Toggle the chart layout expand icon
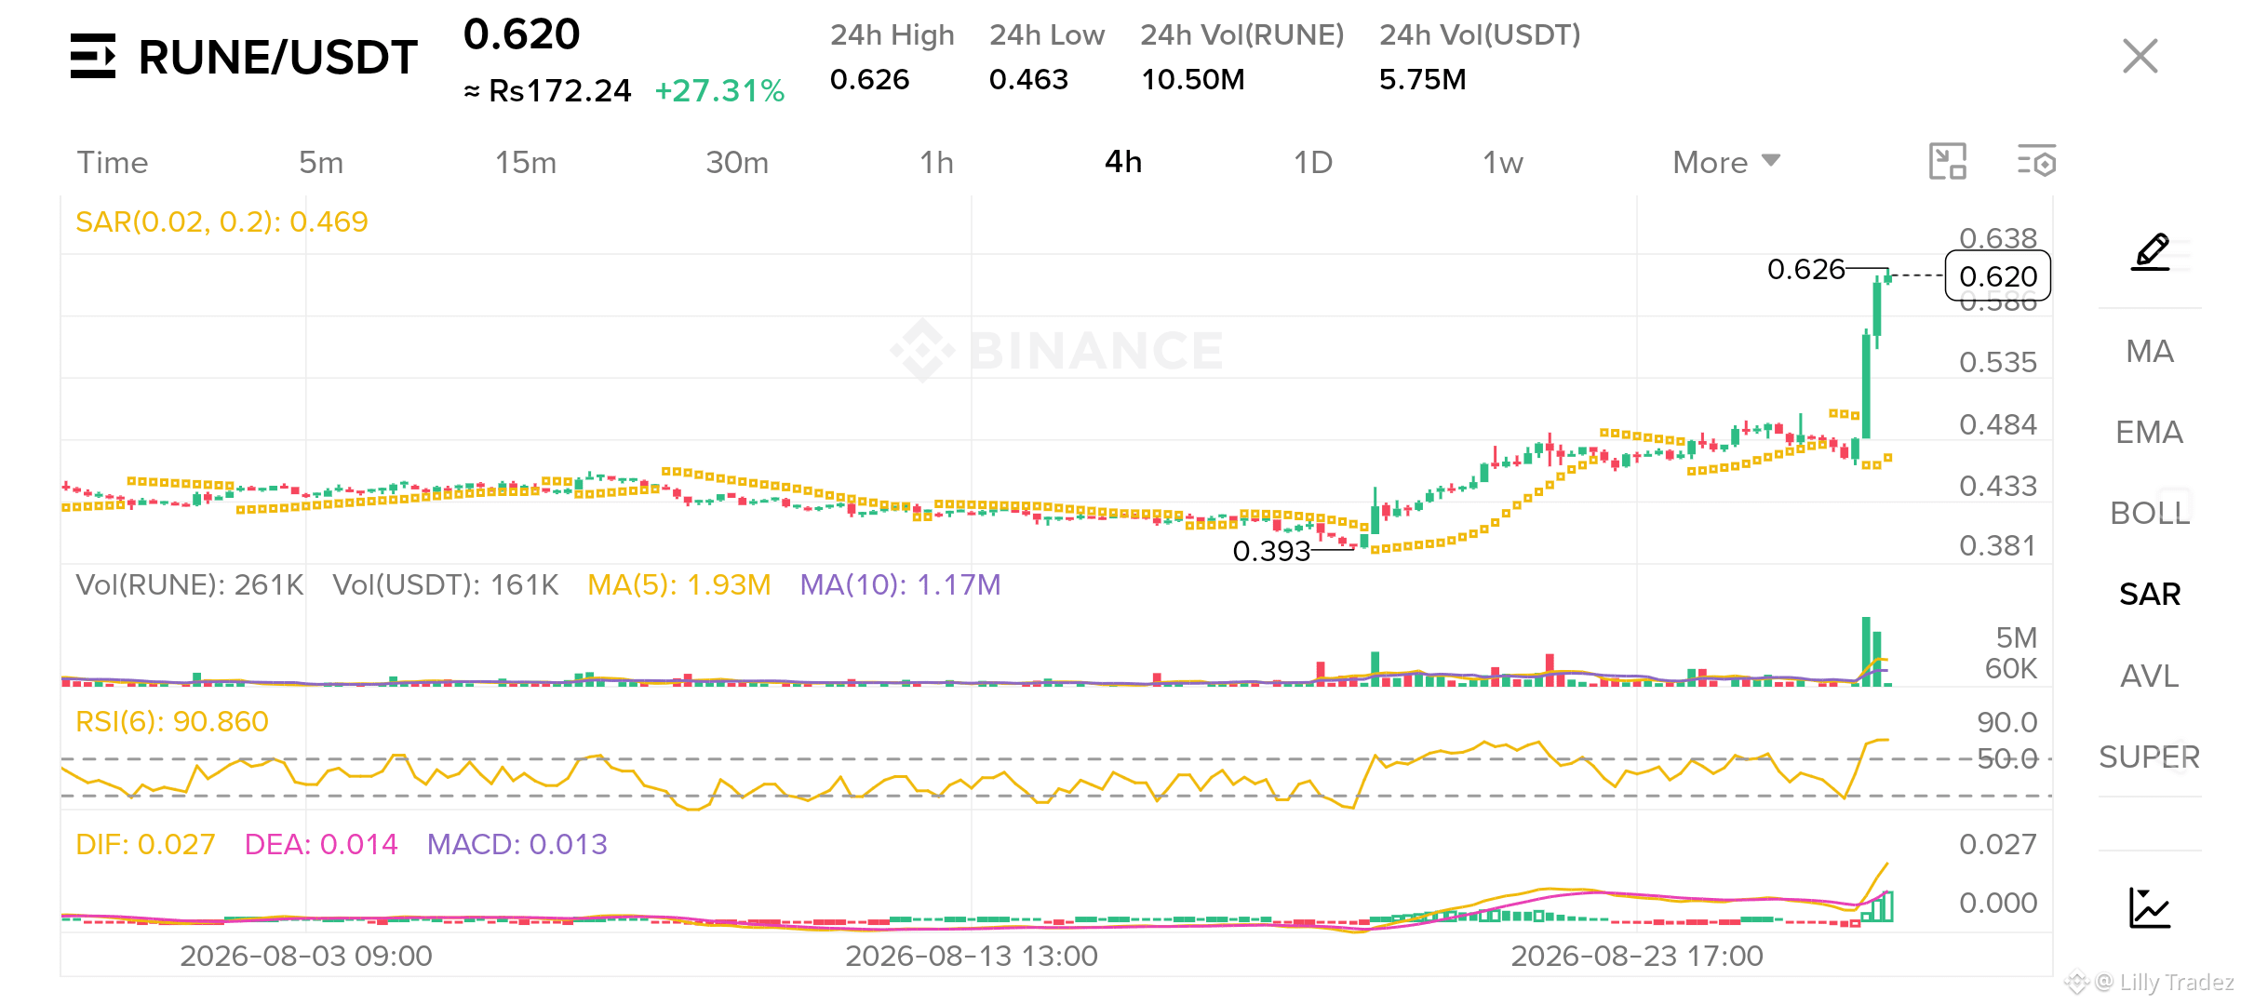 pyautogui.click(x=1947, y=161)
